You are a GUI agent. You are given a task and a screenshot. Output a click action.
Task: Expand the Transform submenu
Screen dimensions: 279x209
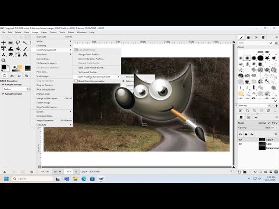(x=52, y=55)
